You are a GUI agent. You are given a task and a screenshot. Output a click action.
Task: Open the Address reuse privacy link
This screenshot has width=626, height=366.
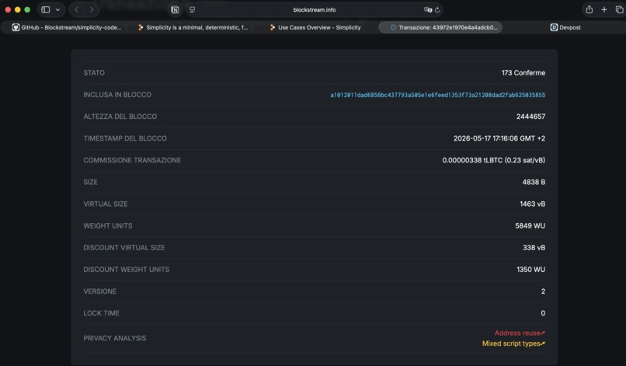pos(520,333)
